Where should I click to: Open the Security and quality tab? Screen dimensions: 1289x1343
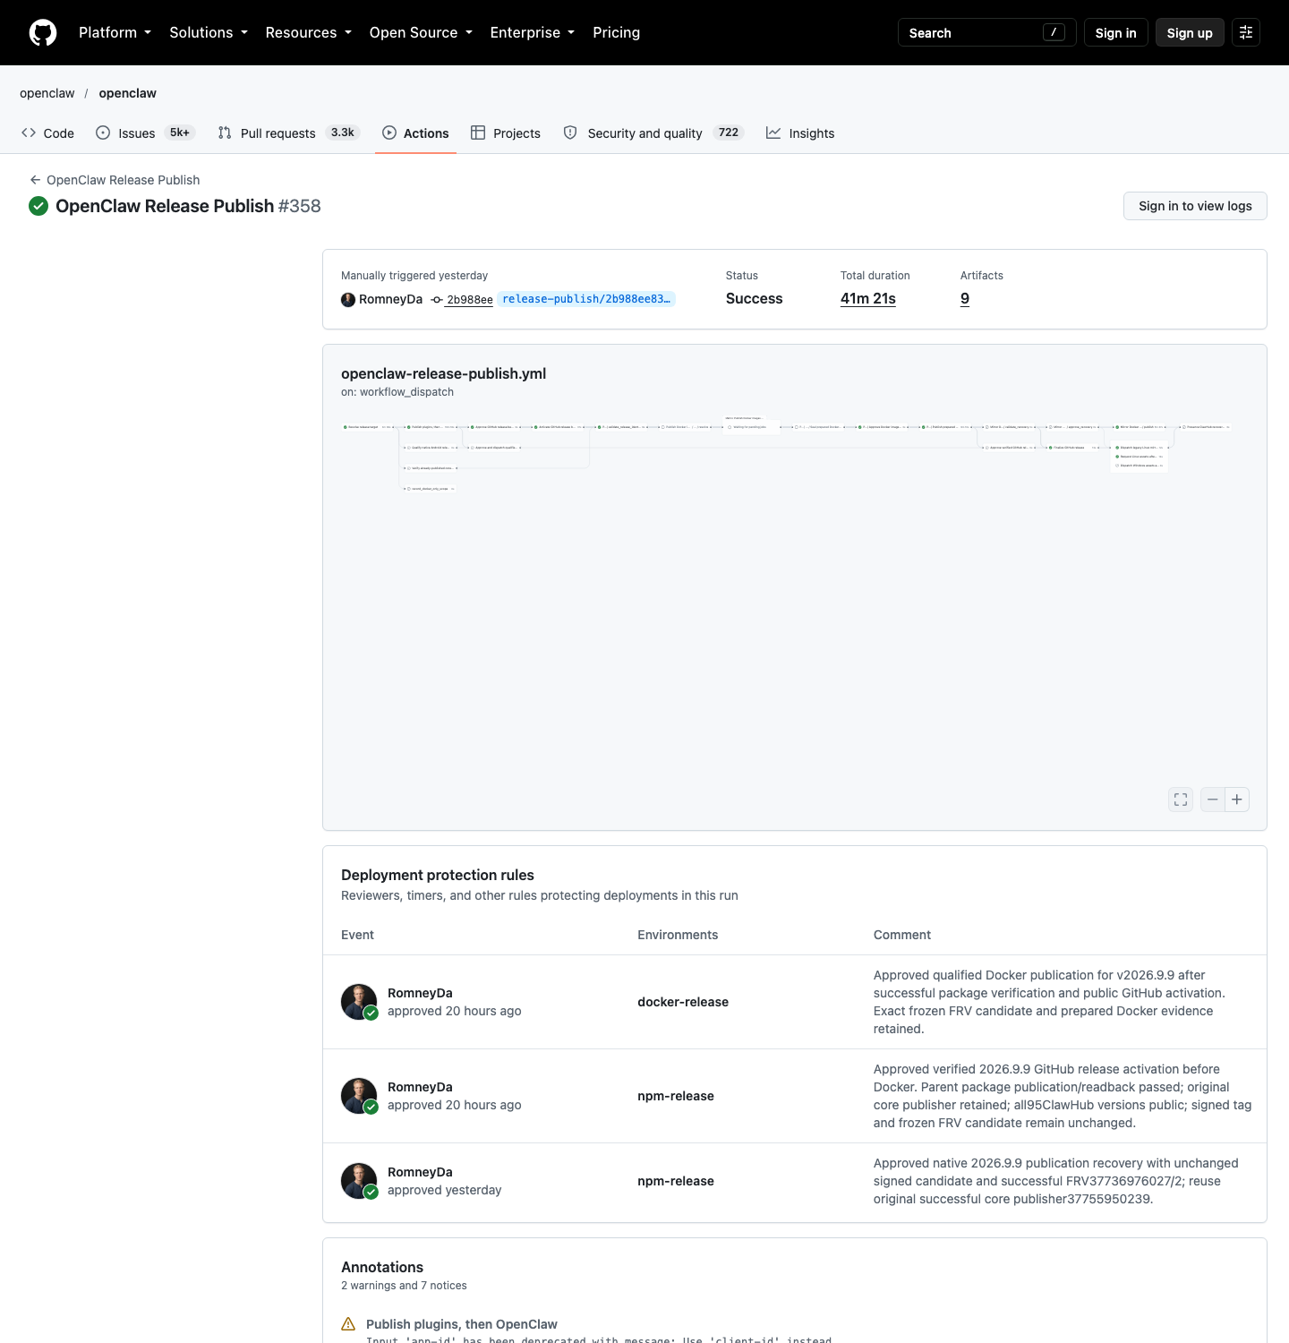653,133
